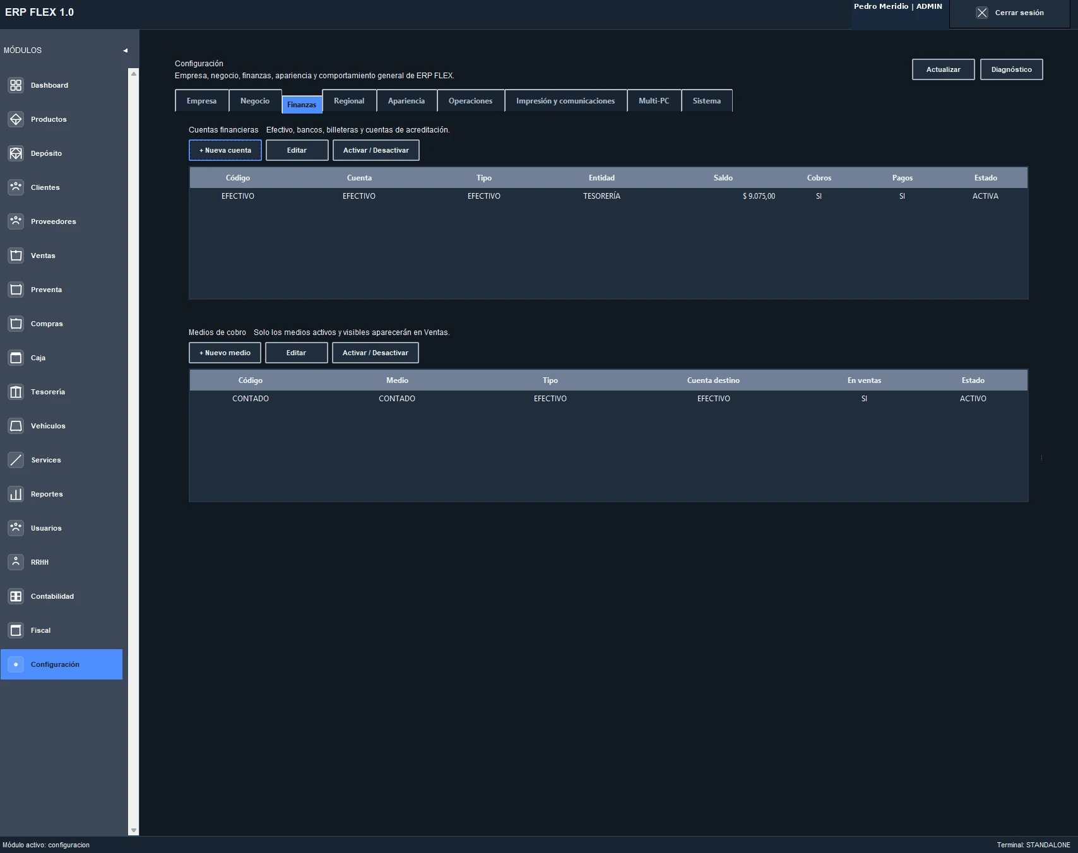Sort accounts by Saldo column header
The height and width of the screenshot is (853, 1078).
[723, 178]
